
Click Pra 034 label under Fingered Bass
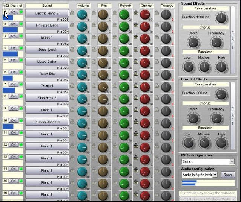click(63, 32)
